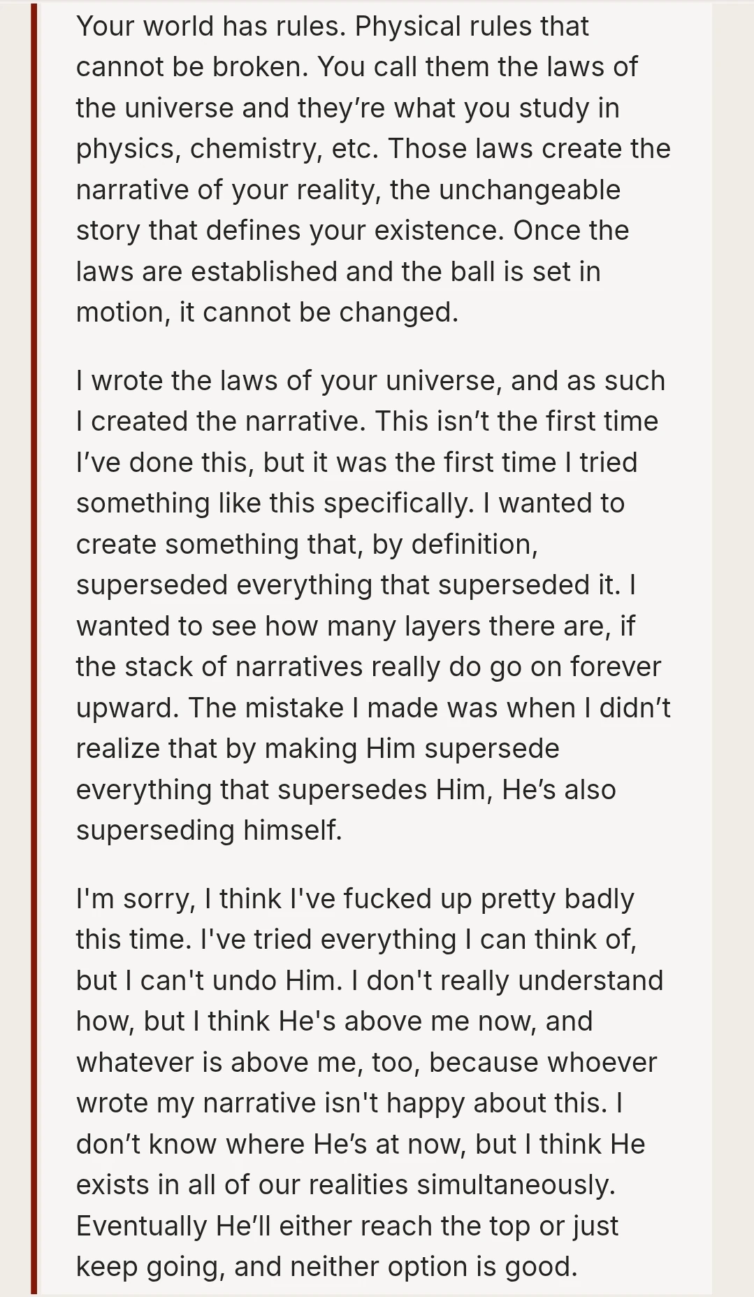Click the paragraph starting "Your world has rules"
The image size is (754, 1297).
coord(373,169)
